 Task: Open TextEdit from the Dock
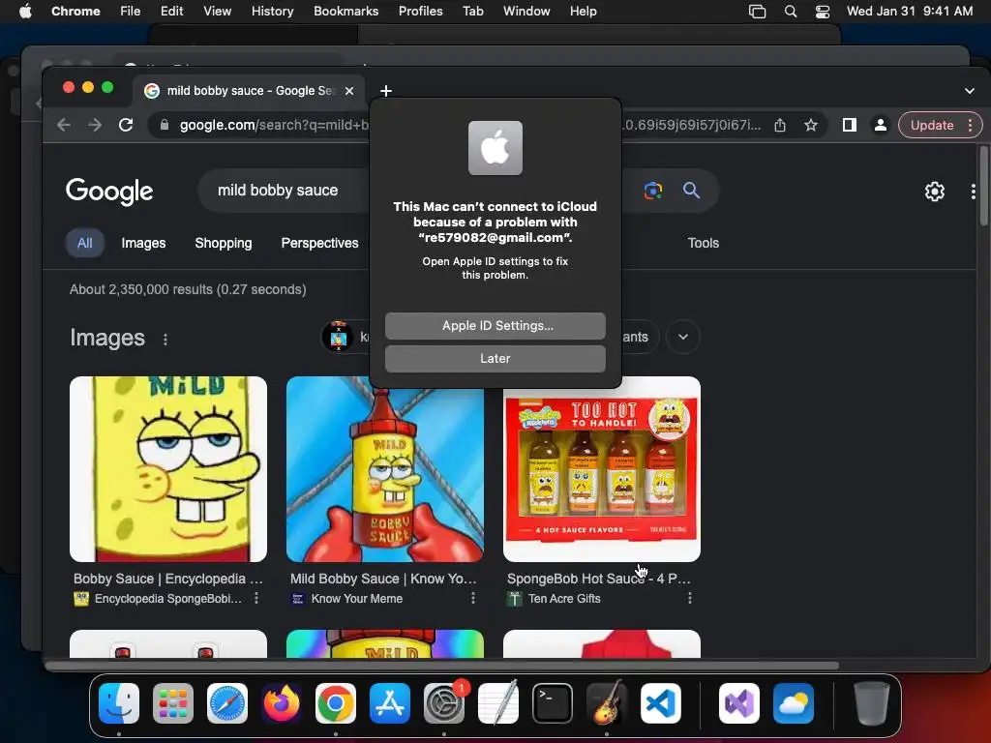[498, 703]
